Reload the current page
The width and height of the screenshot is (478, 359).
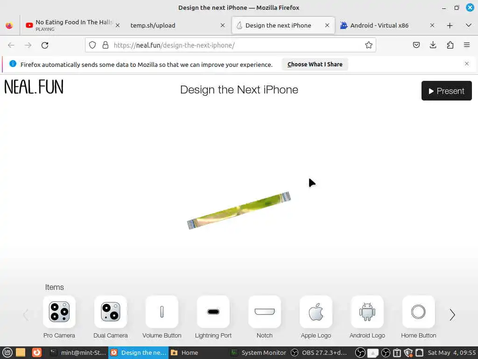(x=45, y=45)
